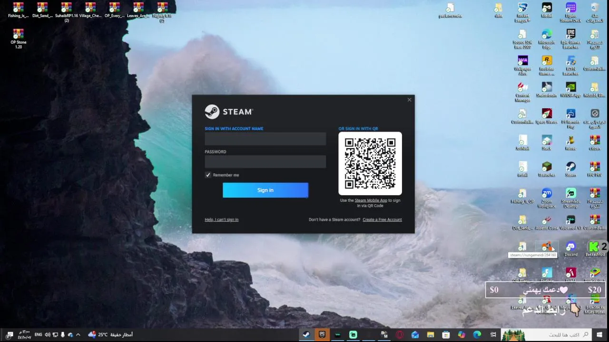Select the Epic Games Launcher desktop icon
This screenshot has height=342, width=609.
pos(570,39)
